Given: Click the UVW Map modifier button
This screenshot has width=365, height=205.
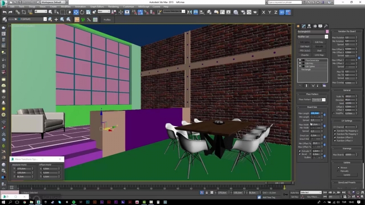Looking at the screenshot, I should pyautogui.click(x=319, y=55).
